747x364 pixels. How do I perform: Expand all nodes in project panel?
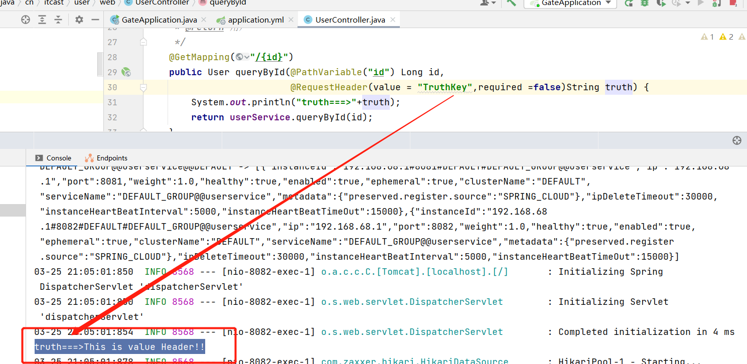42,20
